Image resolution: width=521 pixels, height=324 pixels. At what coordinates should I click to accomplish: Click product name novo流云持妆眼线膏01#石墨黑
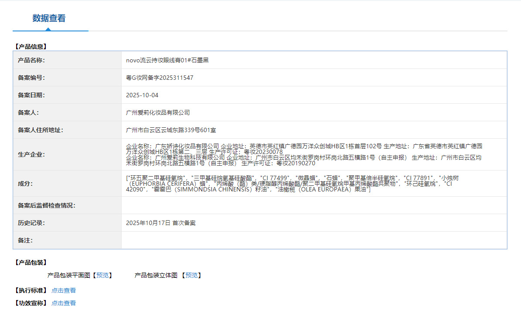[x=167, y=61]
